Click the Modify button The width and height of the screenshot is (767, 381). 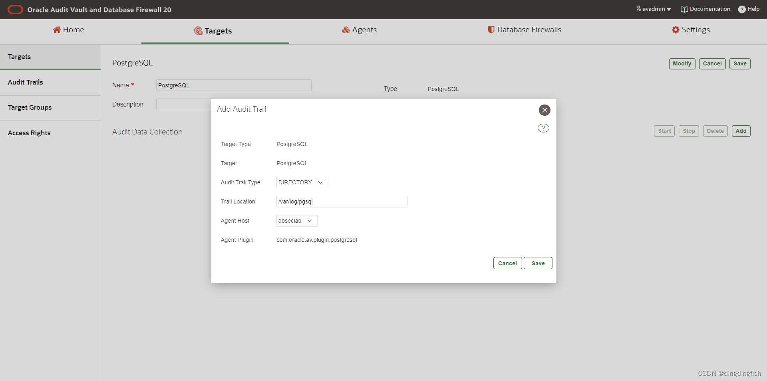click(x=682, y=64)
